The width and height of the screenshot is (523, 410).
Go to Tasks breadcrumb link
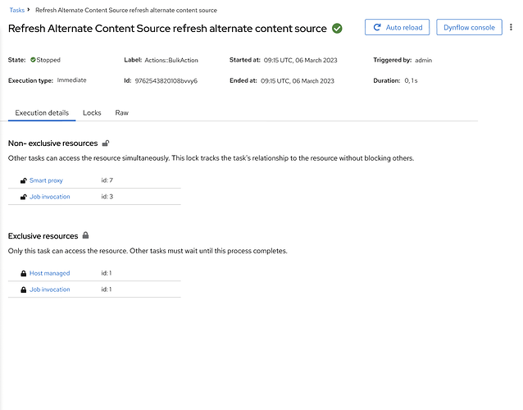click(x=16, y=10)
